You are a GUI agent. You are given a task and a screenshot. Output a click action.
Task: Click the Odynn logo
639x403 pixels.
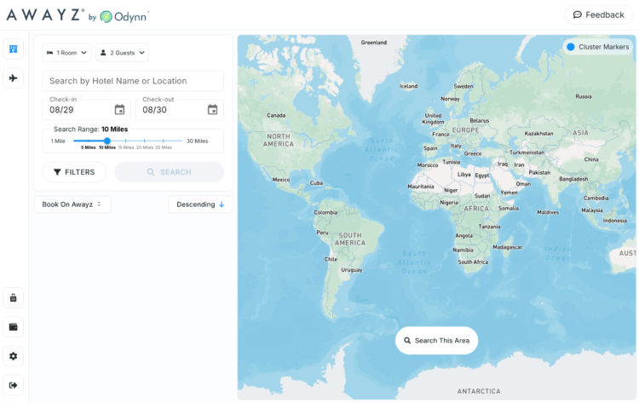coord(124,16)
